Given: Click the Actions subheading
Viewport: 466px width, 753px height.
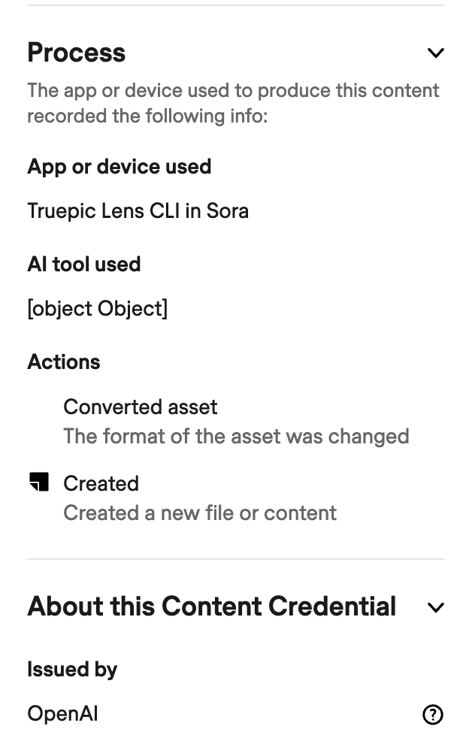Looking at the screenshot, I should coord(64,362).
